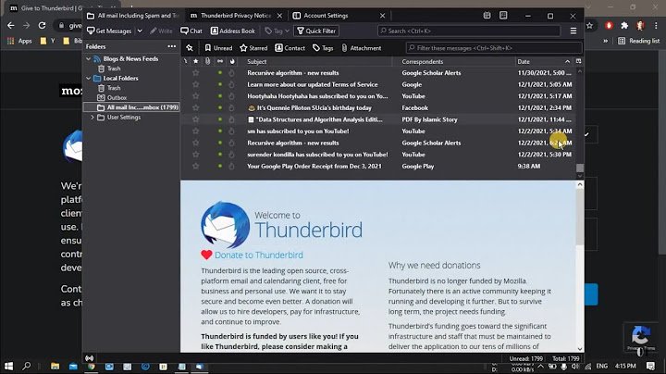Click the Donate to Thunderbird link
Image resolution: width=666 pixels, height=374 pixels.
258,255
